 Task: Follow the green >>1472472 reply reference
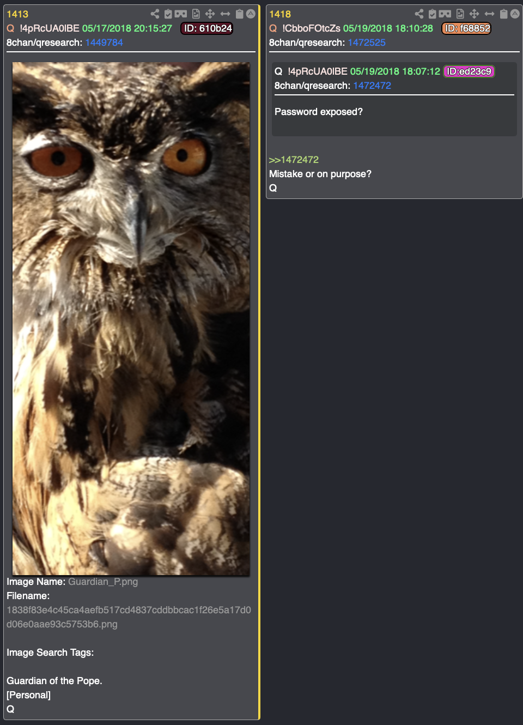[294, 160]
